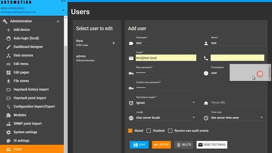Click the Home URL house icon

[x=206, y=103]
